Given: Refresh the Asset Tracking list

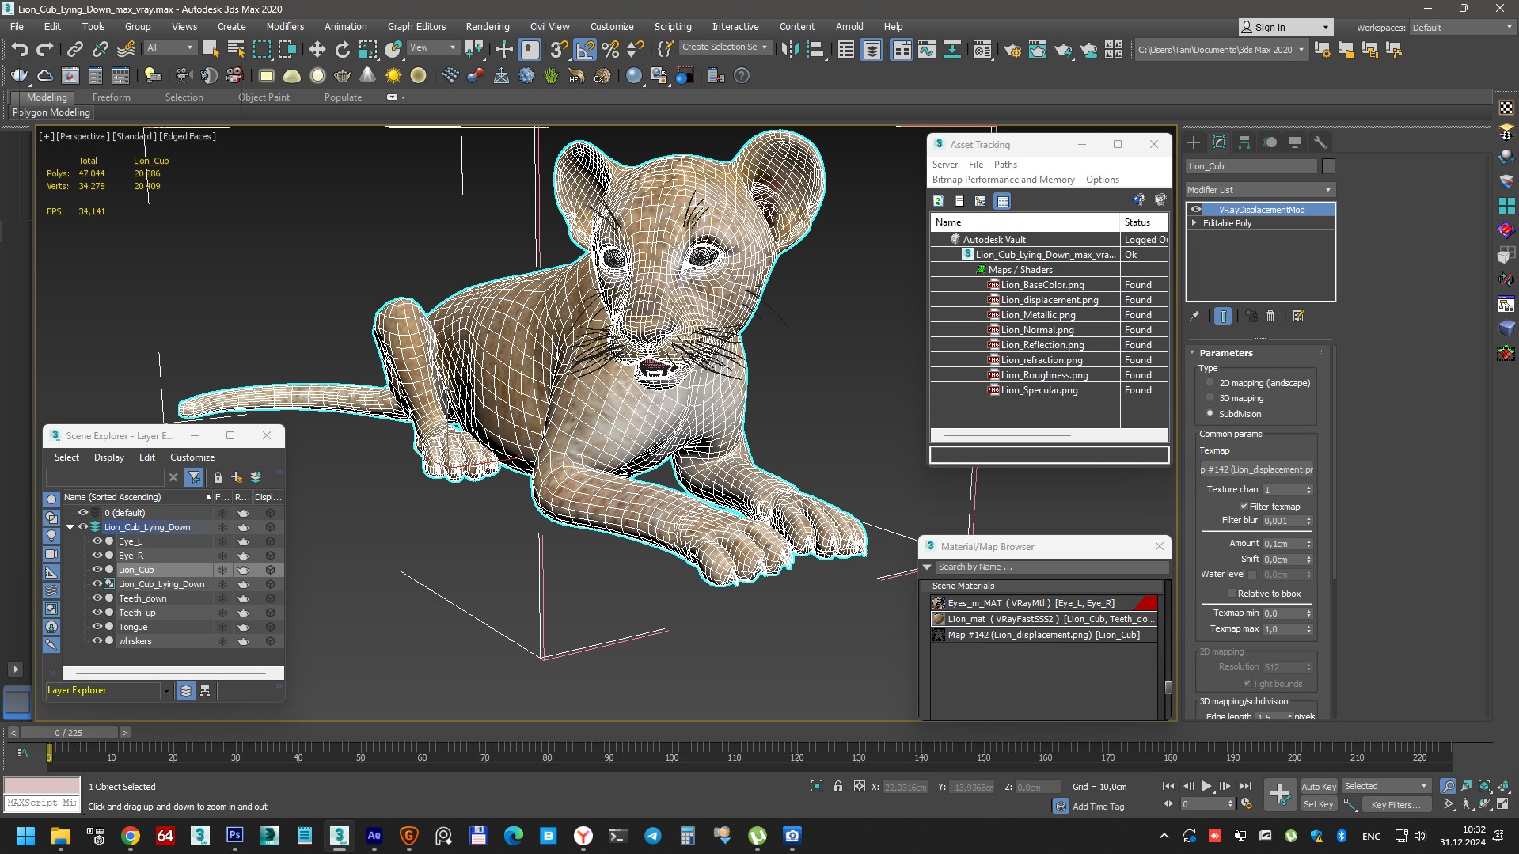Looking at the screenshot, I should [x=938, y=201].
